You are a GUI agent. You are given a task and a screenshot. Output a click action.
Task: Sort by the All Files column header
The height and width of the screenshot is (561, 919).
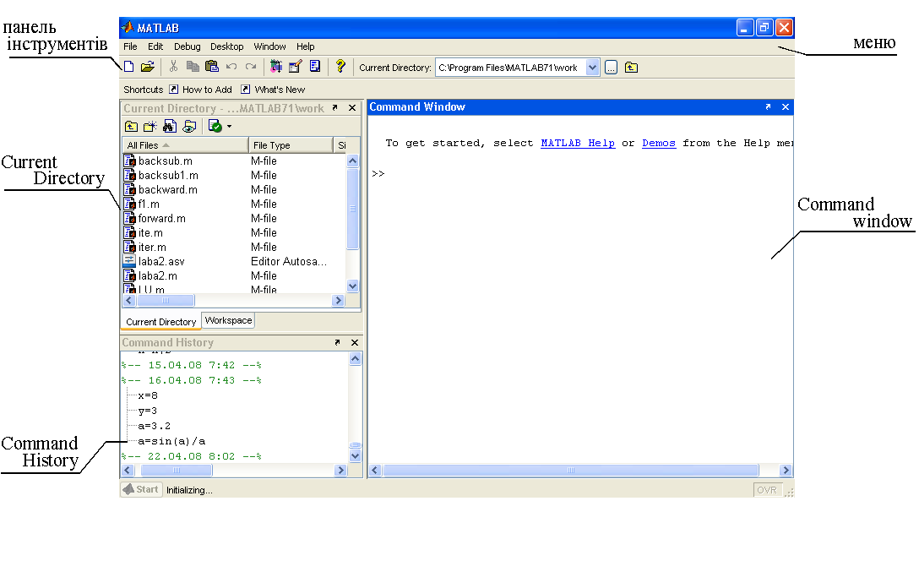coord(185,144)
